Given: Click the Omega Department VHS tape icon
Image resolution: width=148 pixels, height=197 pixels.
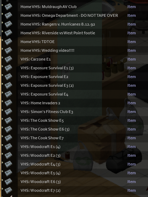Looking at the screenshot, I should pos(8,15).
